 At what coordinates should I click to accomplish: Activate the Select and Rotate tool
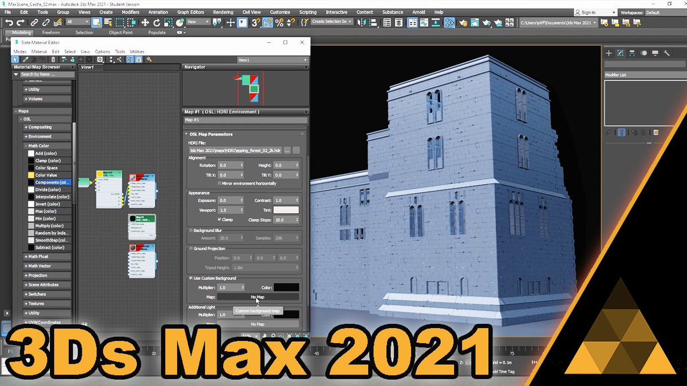pyautogui.click(x=156, y=23)
